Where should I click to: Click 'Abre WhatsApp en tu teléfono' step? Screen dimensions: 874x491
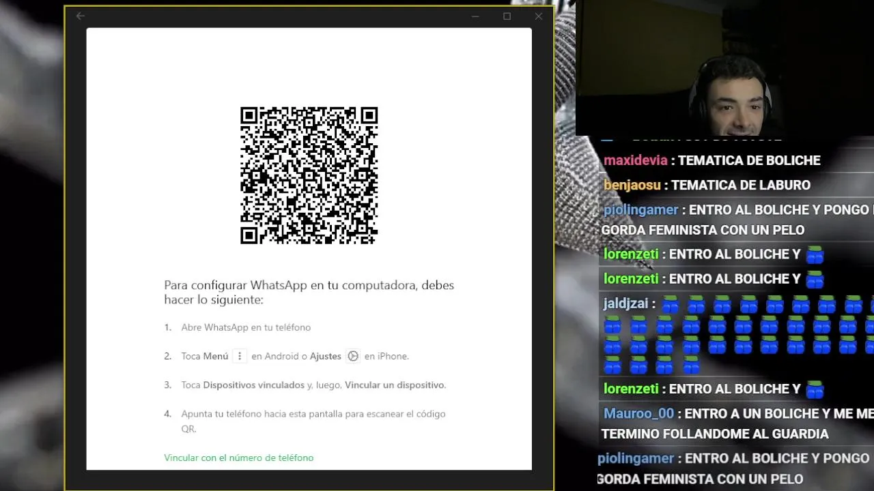point(246,327)
